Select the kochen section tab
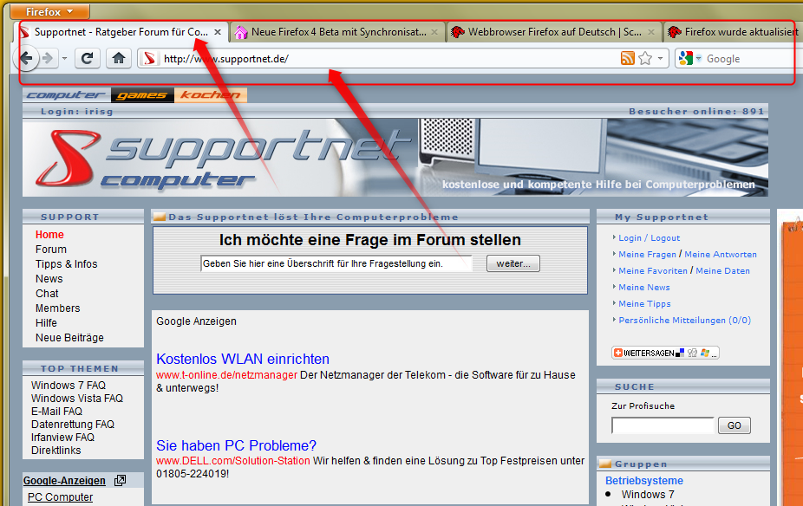 click(x=211, y=94)
